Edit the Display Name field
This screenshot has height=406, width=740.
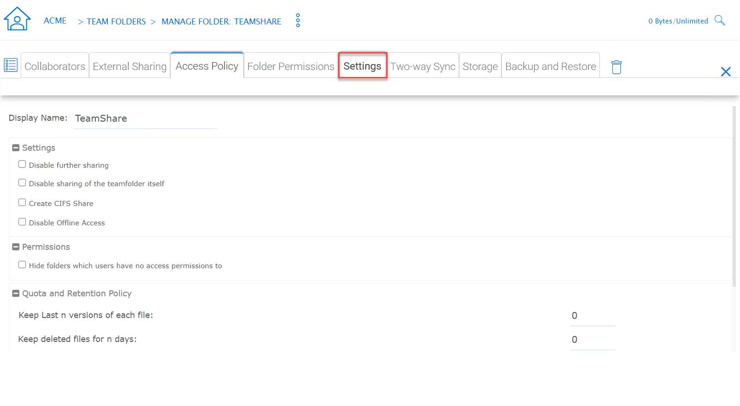tap(145, 118)
